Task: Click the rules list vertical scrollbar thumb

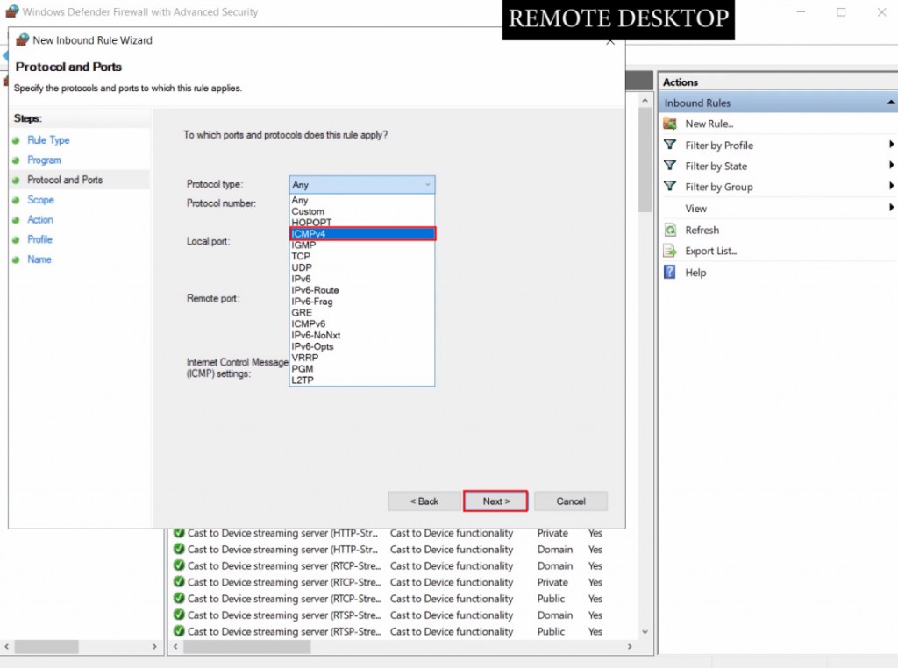Action: click(645, 160)
